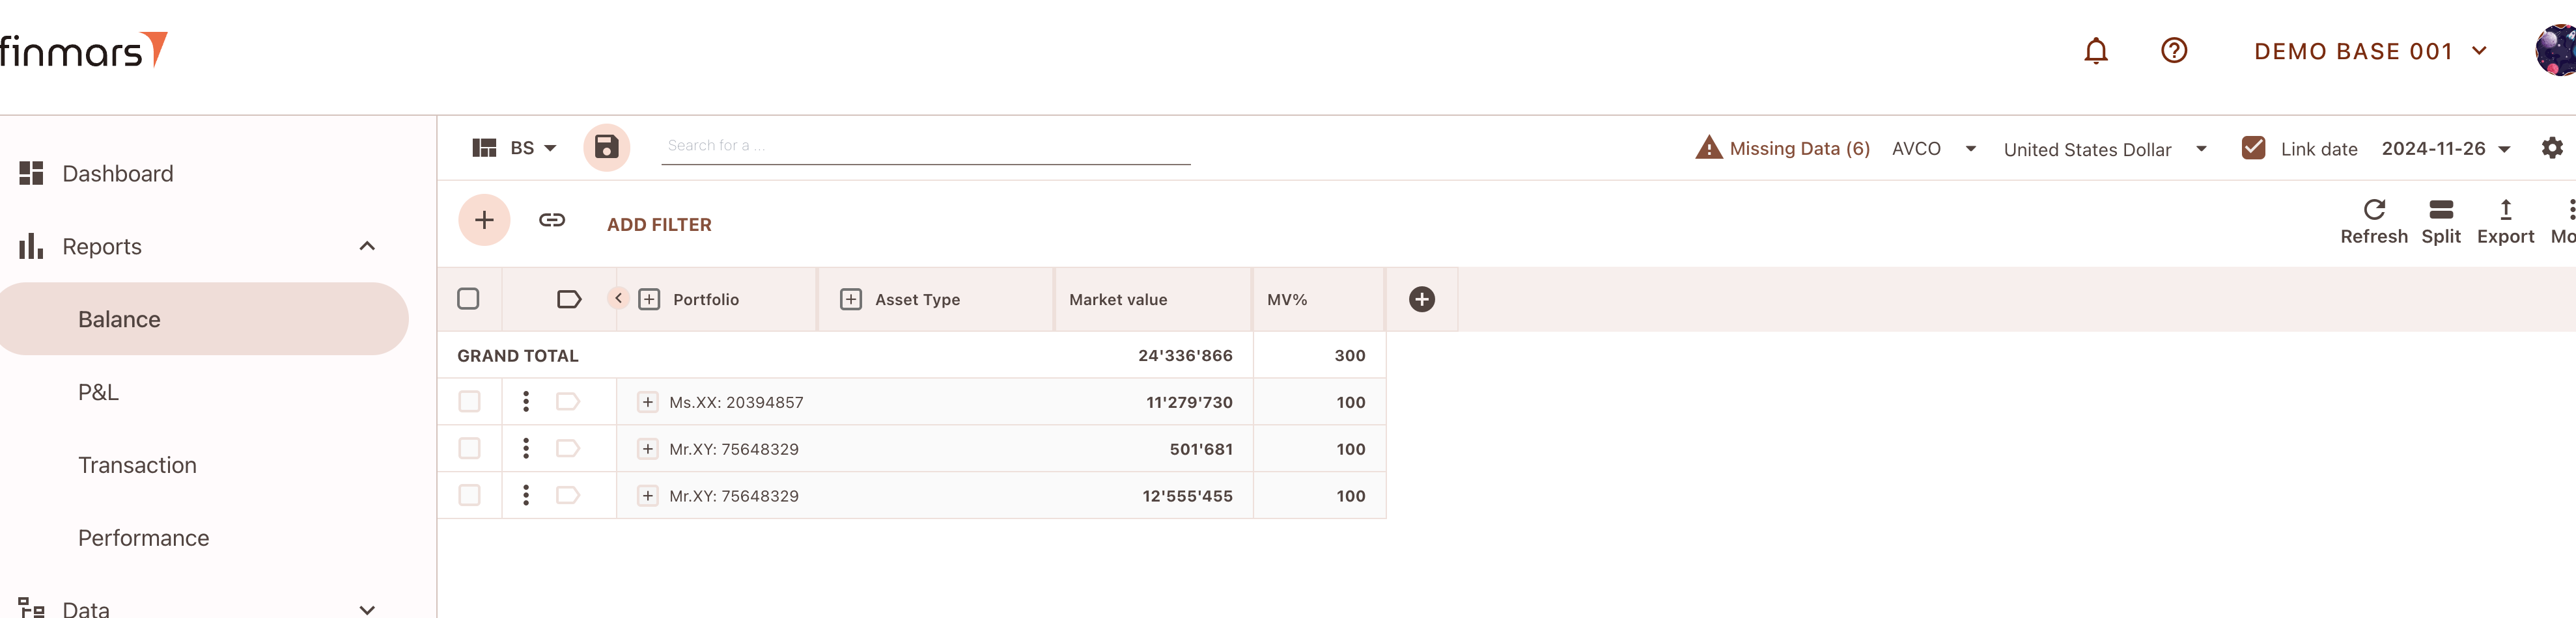Click the search input field
This screenshot has height=618, width=2576.
[925, 146]
